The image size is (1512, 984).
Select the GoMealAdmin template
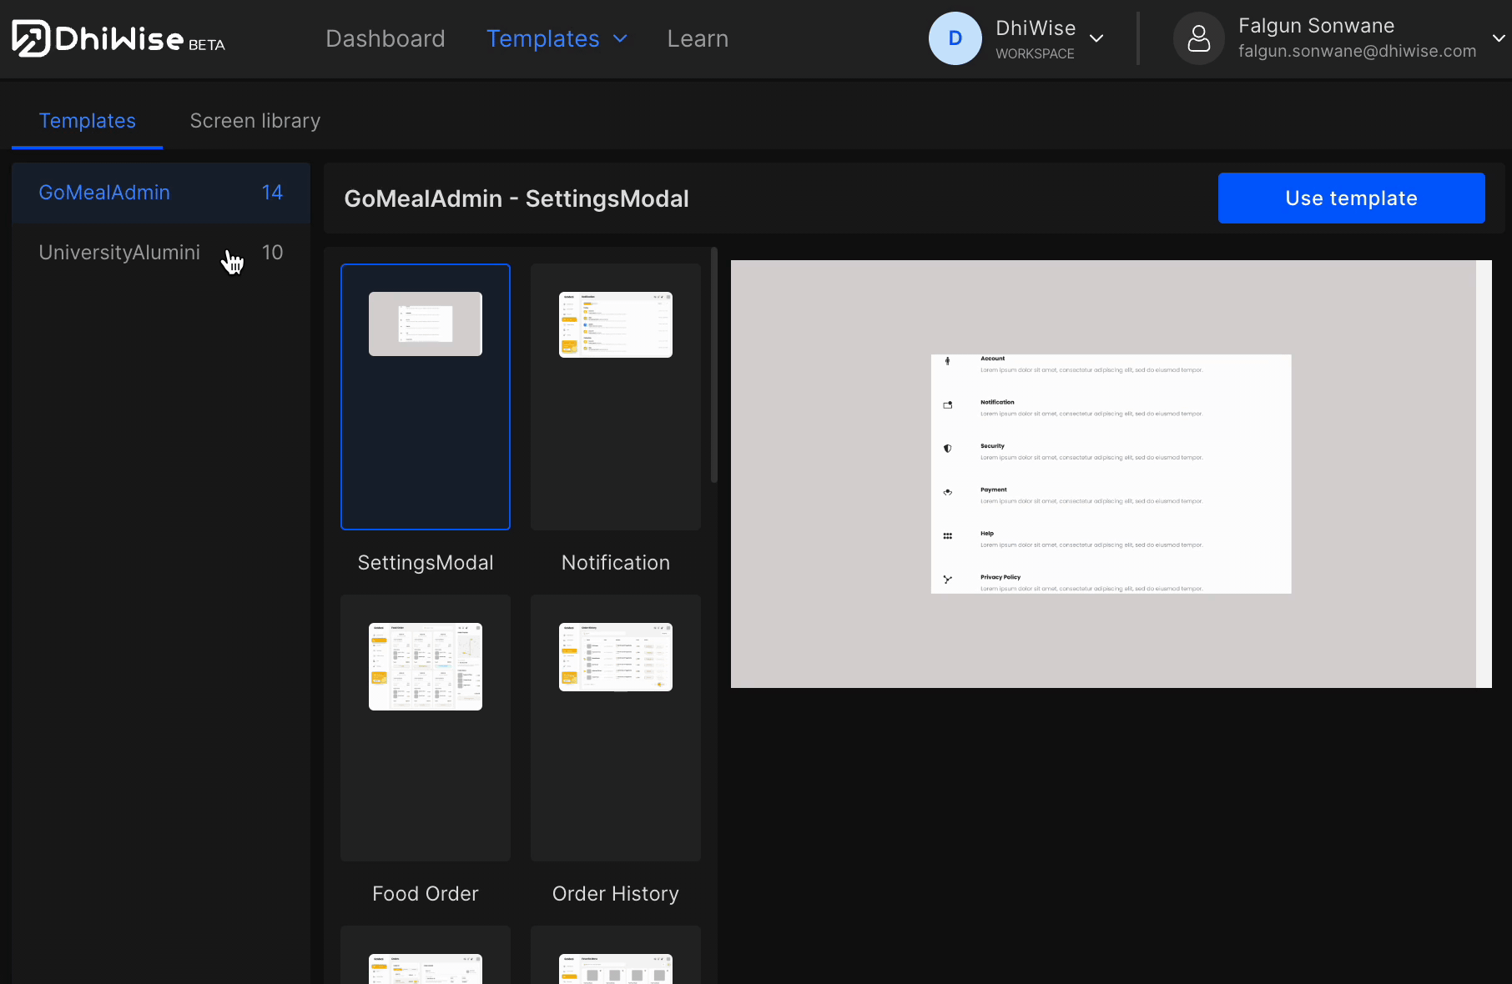tap(161, 193)
